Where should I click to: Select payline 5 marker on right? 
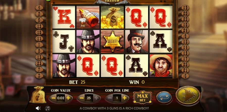coord(185,76)
